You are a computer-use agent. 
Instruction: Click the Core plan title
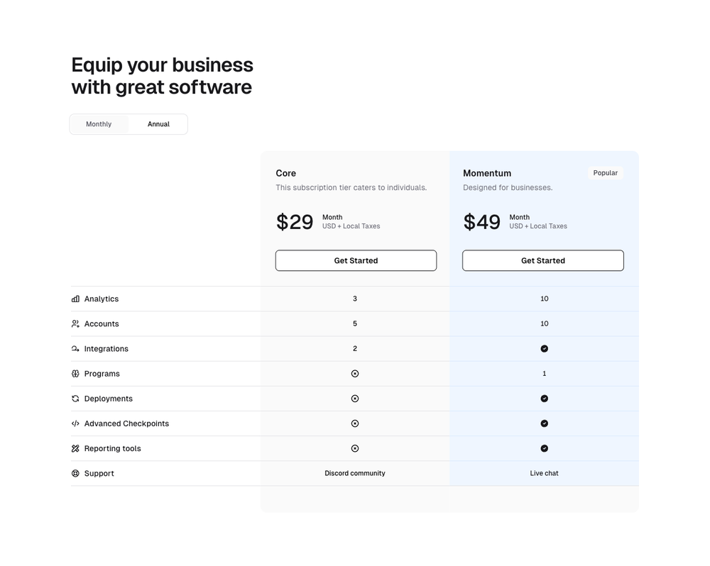click(x=286, y=173)
